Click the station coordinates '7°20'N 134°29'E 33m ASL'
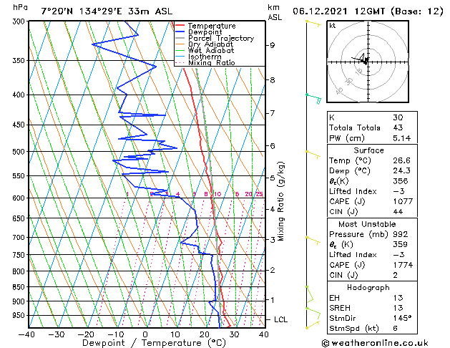450x348 pixels. pyautogui.click(x=107, y=11)
